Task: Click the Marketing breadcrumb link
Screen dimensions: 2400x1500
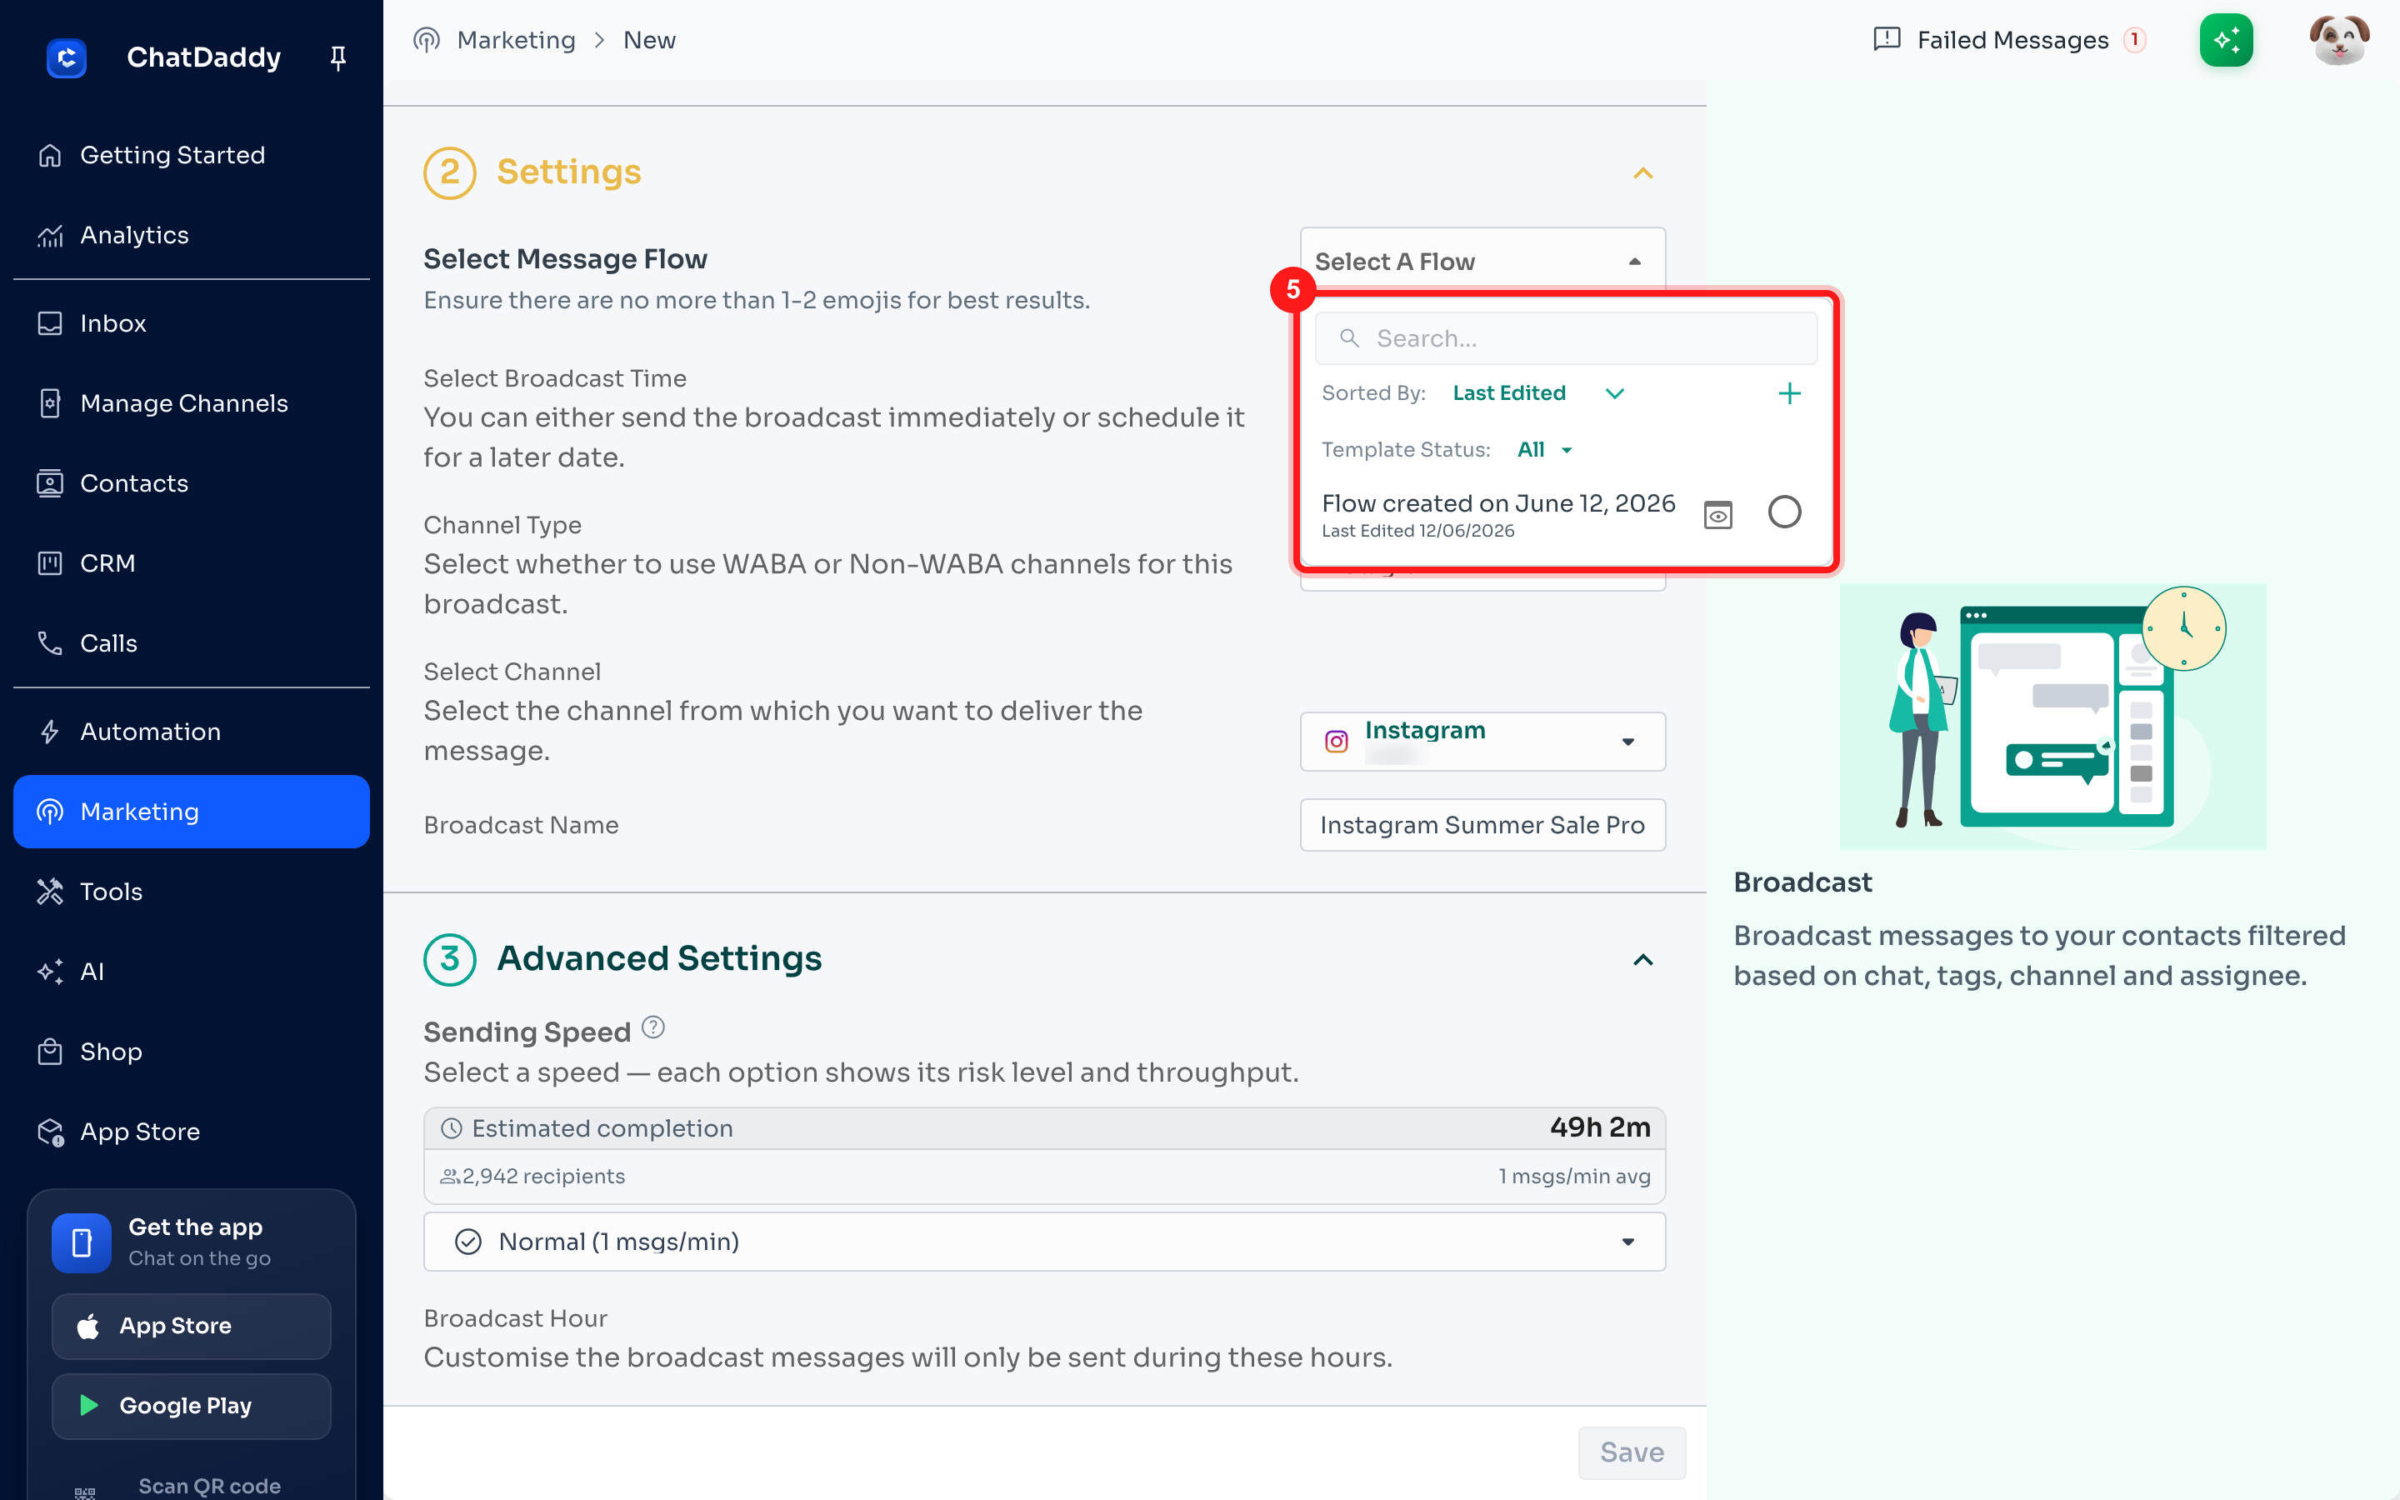Action: [x=516, y=40]
